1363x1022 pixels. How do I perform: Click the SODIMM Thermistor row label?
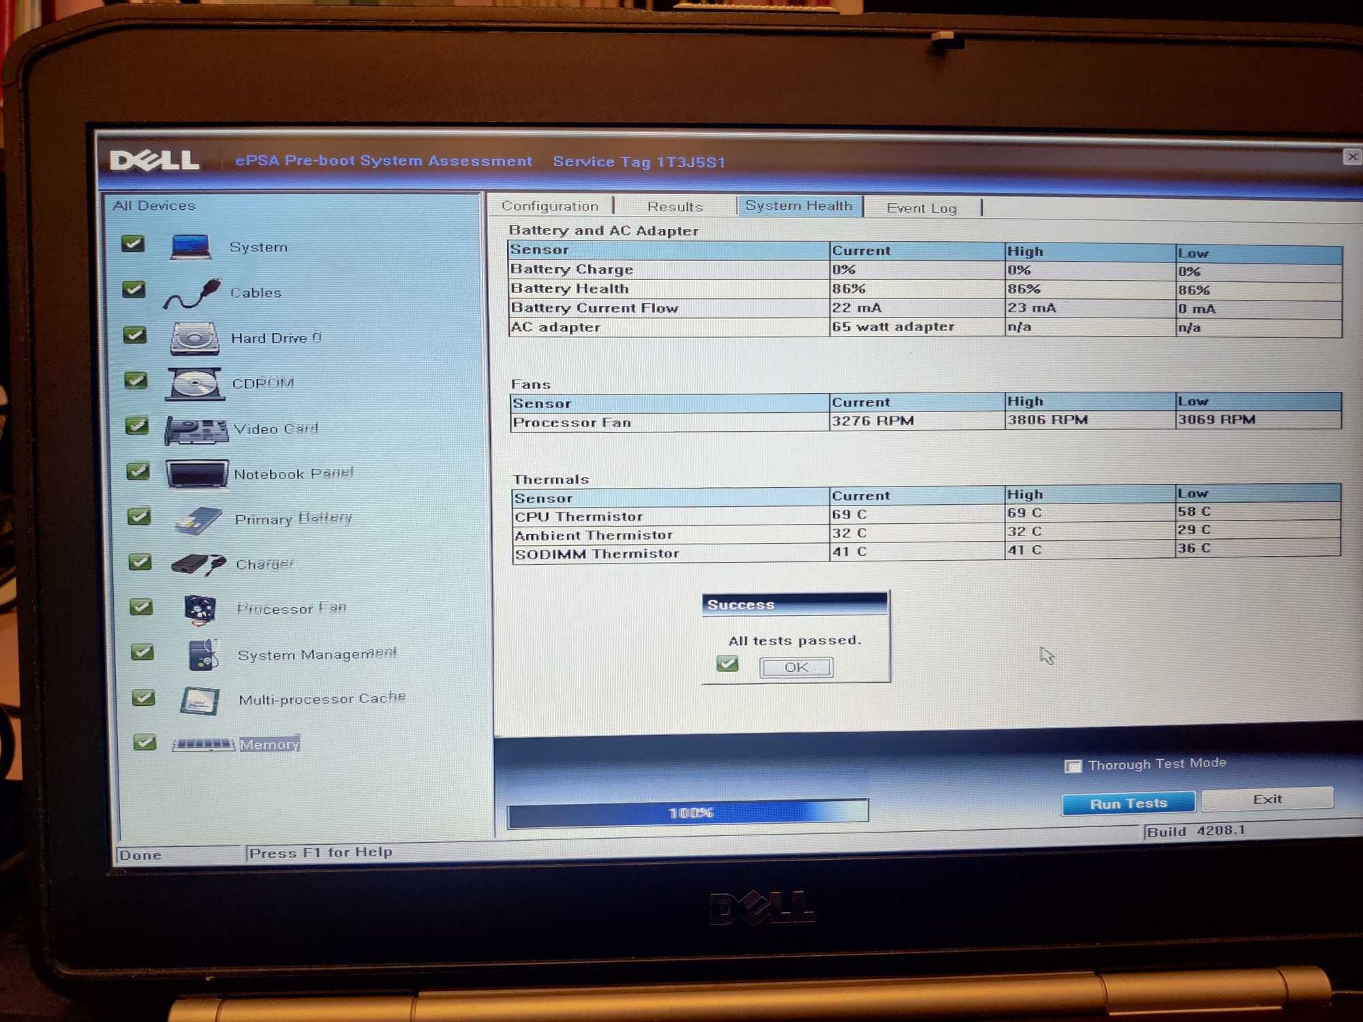point(597,554)
